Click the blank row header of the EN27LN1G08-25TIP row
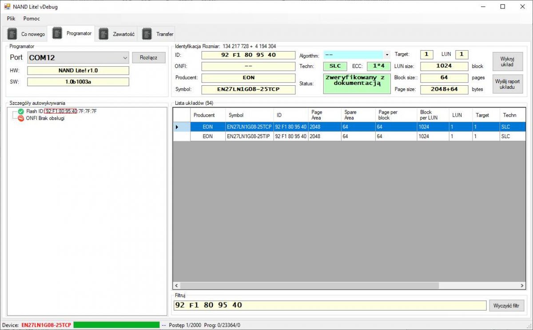This screenshot has height=330, width=533. click(182, 136)
